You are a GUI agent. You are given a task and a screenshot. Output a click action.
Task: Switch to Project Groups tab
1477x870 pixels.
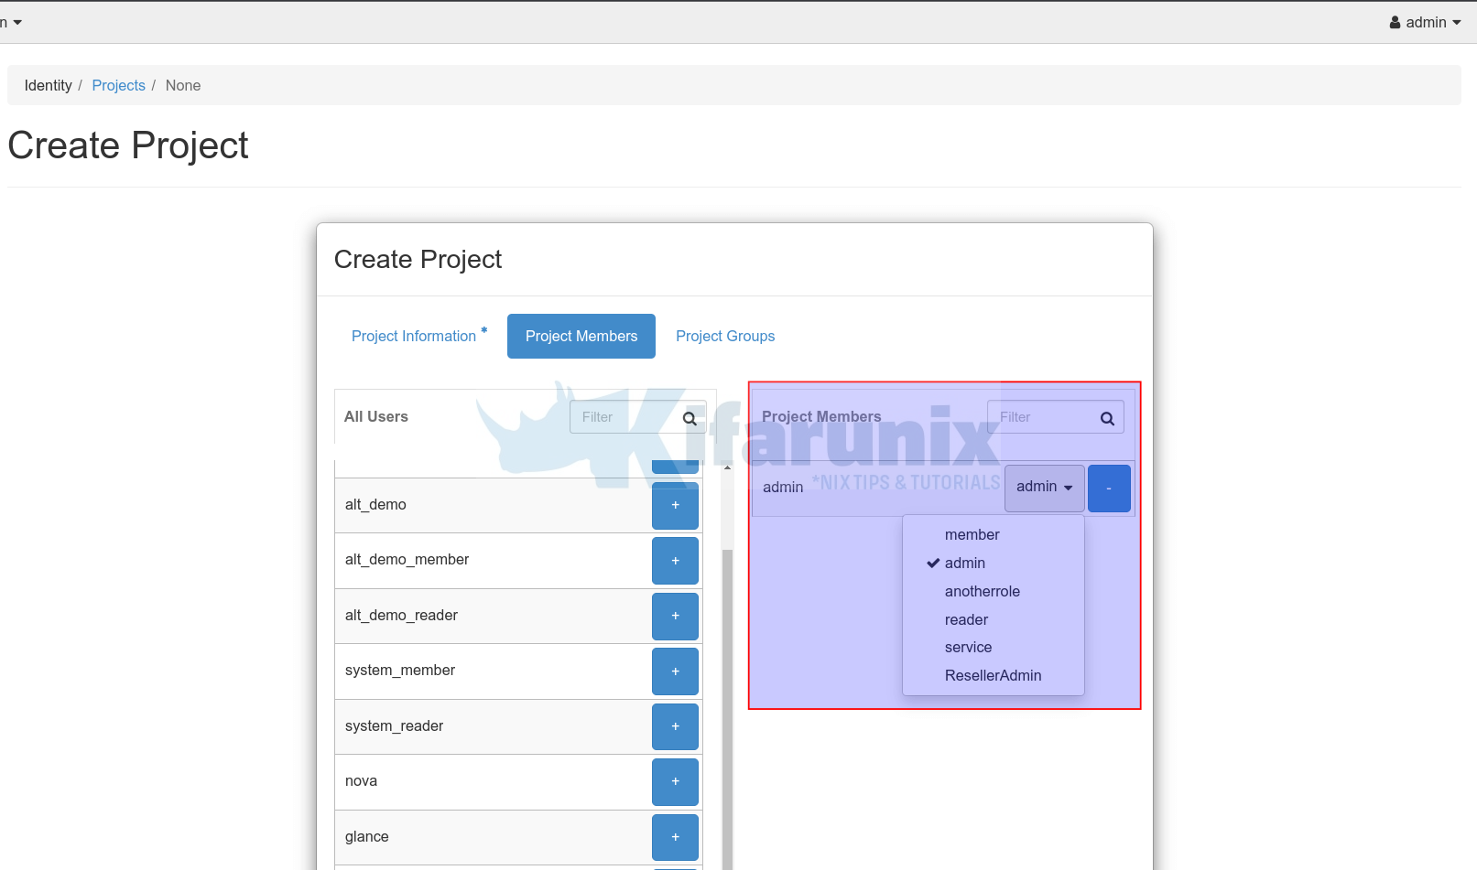click(725, 337)
